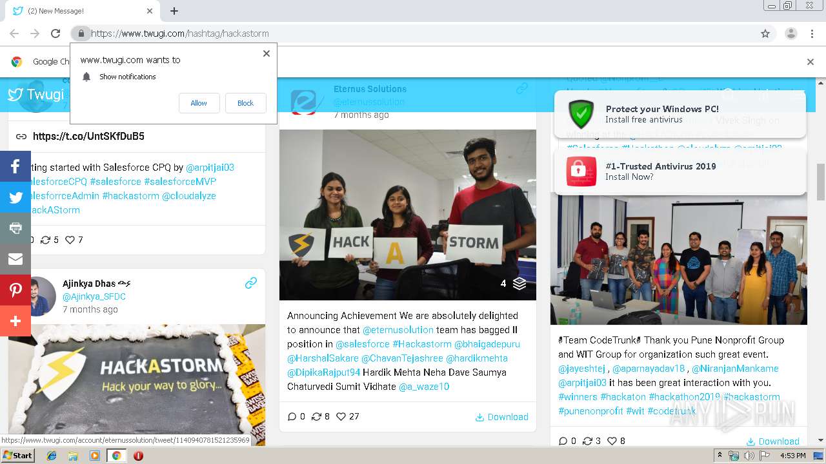Open media player icon in taskbar
Viewport: 826px width, 464px height.
tap(95, 456)
